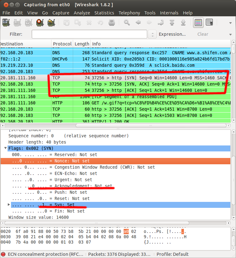Click the Profile: Default status bar entry
The width and height of the screenshot is (236, 258).
click(x=172, y=254)
